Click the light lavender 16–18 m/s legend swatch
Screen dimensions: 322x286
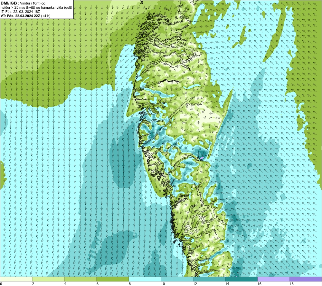[273, 279]
